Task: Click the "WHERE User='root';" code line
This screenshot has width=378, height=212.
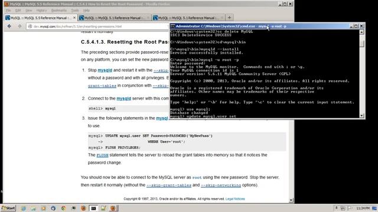Action: pos(167,141)
